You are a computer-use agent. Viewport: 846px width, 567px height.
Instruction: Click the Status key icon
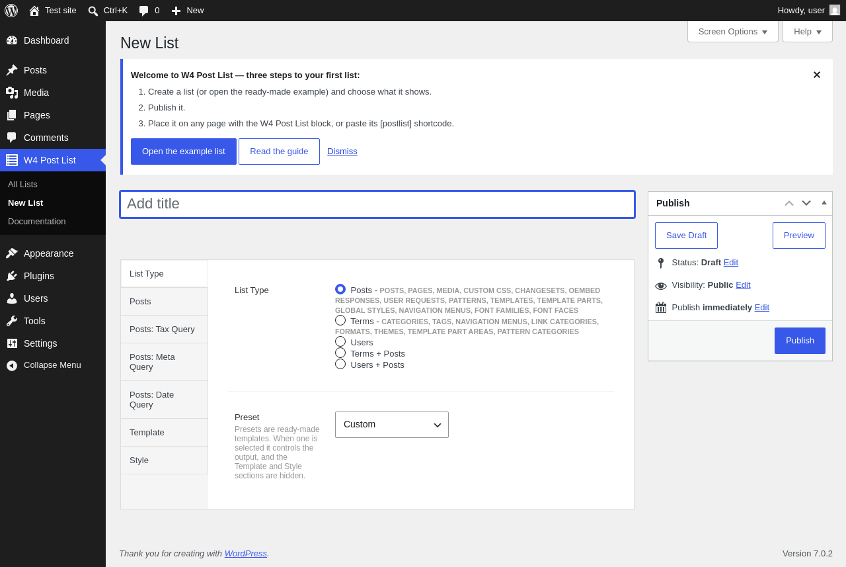[x=661, y=263]
